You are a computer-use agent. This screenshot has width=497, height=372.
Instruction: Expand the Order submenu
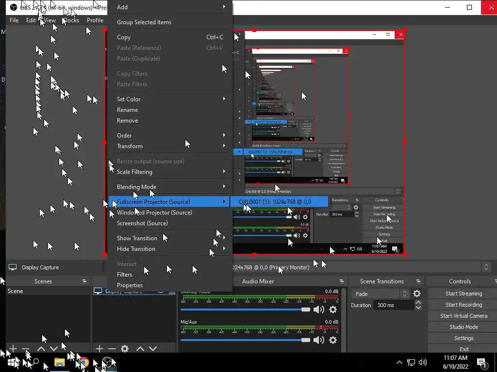click(x=170, y=136)
